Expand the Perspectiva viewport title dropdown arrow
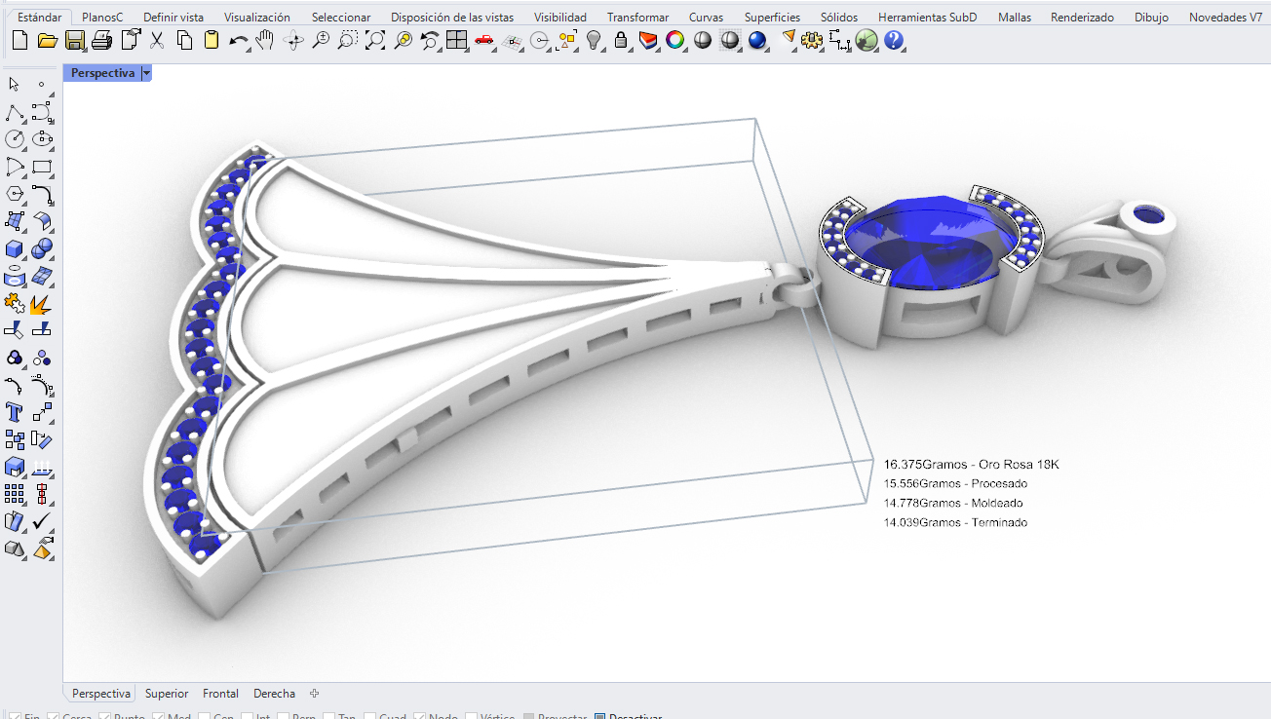1271x719 pixels. (x=146, y=73)
